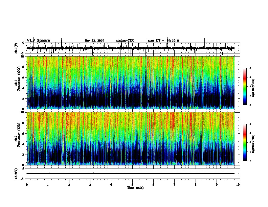
Task: Click the "-7" tick on ch.2 colorbar
Action: click(x=250, y=161)
